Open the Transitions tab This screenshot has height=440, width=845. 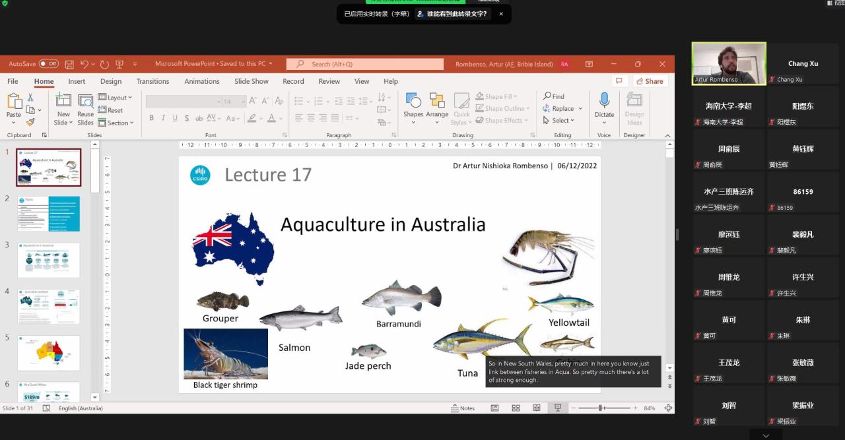pos(152,81)
